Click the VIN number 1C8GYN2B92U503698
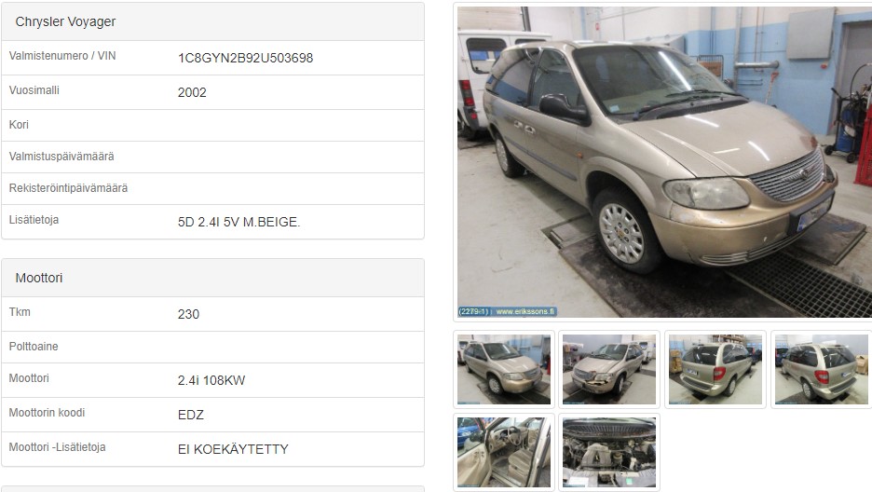 [245, 59]
